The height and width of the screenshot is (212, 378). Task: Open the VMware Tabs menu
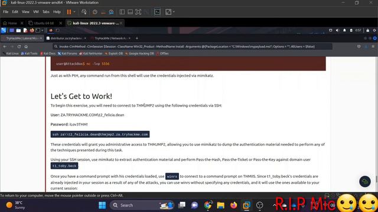click(46, 12)
